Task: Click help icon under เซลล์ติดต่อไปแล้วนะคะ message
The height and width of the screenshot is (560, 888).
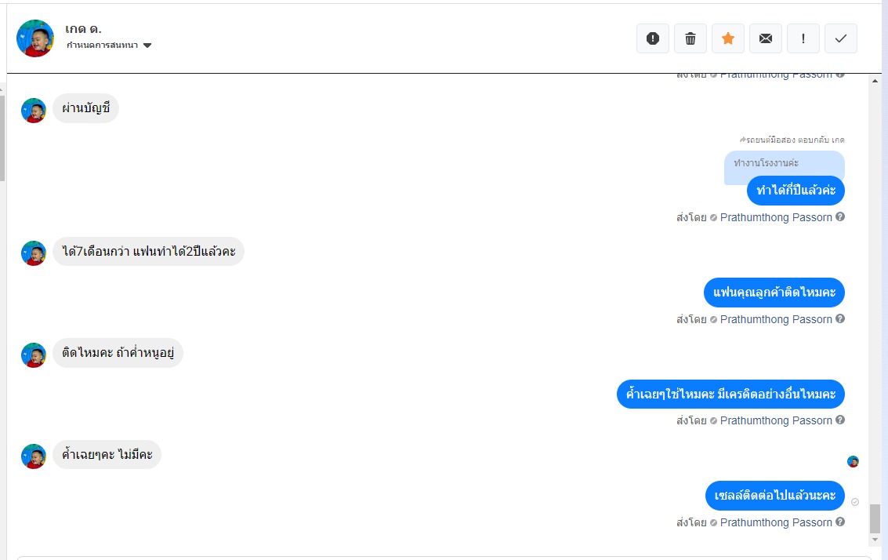Action: [x=840, y=522]
